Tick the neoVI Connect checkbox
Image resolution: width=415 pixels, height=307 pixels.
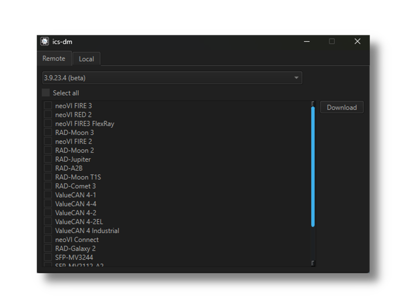pyautogui.click(x=48, y=239)
